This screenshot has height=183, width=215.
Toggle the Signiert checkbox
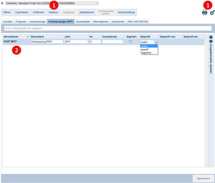(x=131, y=42)
